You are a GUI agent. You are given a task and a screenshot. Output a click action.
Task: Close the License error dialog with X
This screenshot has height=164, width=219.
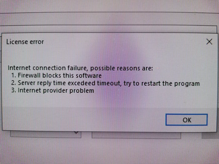point(209,42)
